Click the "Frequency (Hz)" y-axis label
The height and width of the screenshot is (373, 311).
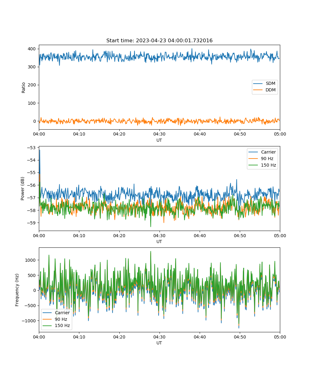(x=17, y=290)
